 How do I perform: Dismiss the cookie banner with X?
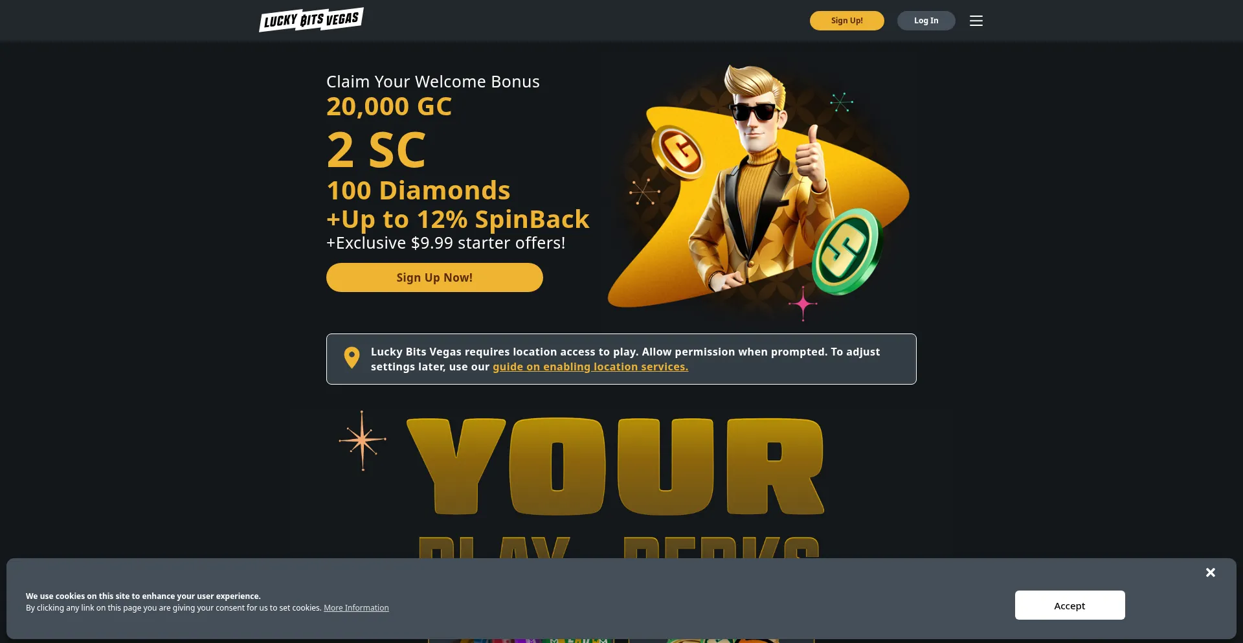click(x=1211, y=572)
